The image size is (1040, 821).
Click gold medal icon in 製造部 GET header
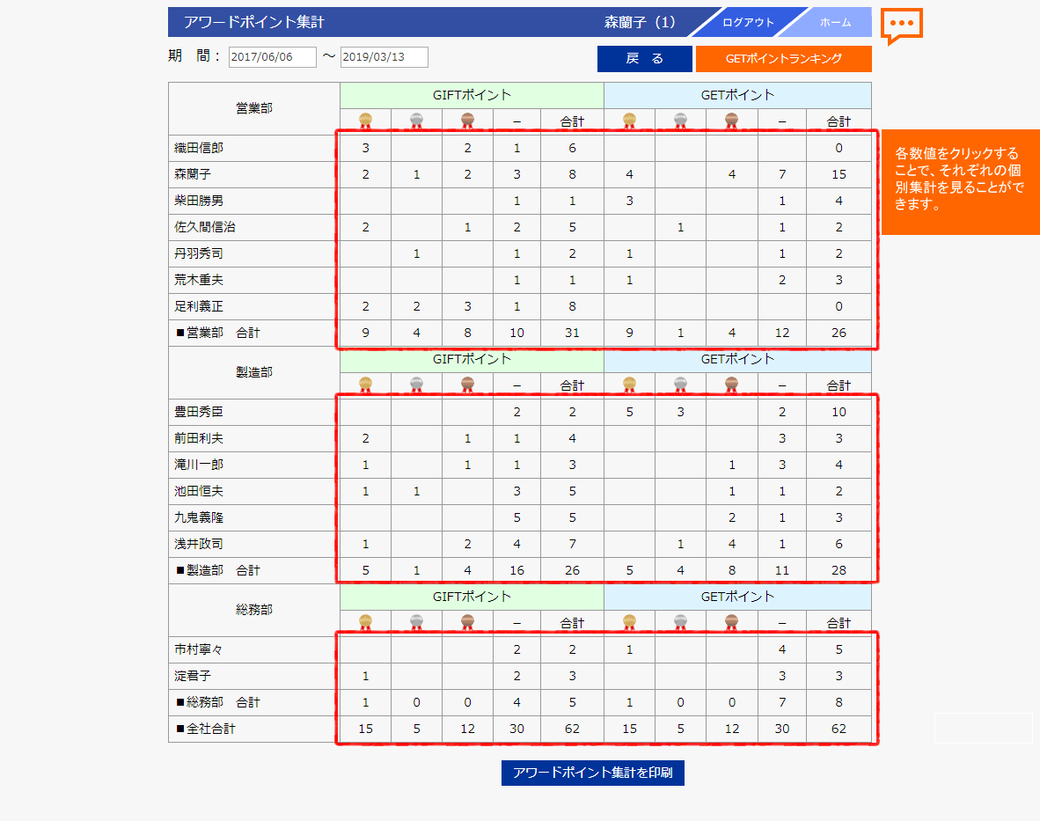pos(629,385)
